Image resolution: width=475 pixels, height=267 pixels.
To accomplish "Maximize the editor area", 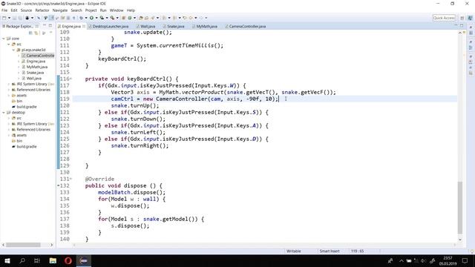I will pyautogui.click(x=462, y=26).
